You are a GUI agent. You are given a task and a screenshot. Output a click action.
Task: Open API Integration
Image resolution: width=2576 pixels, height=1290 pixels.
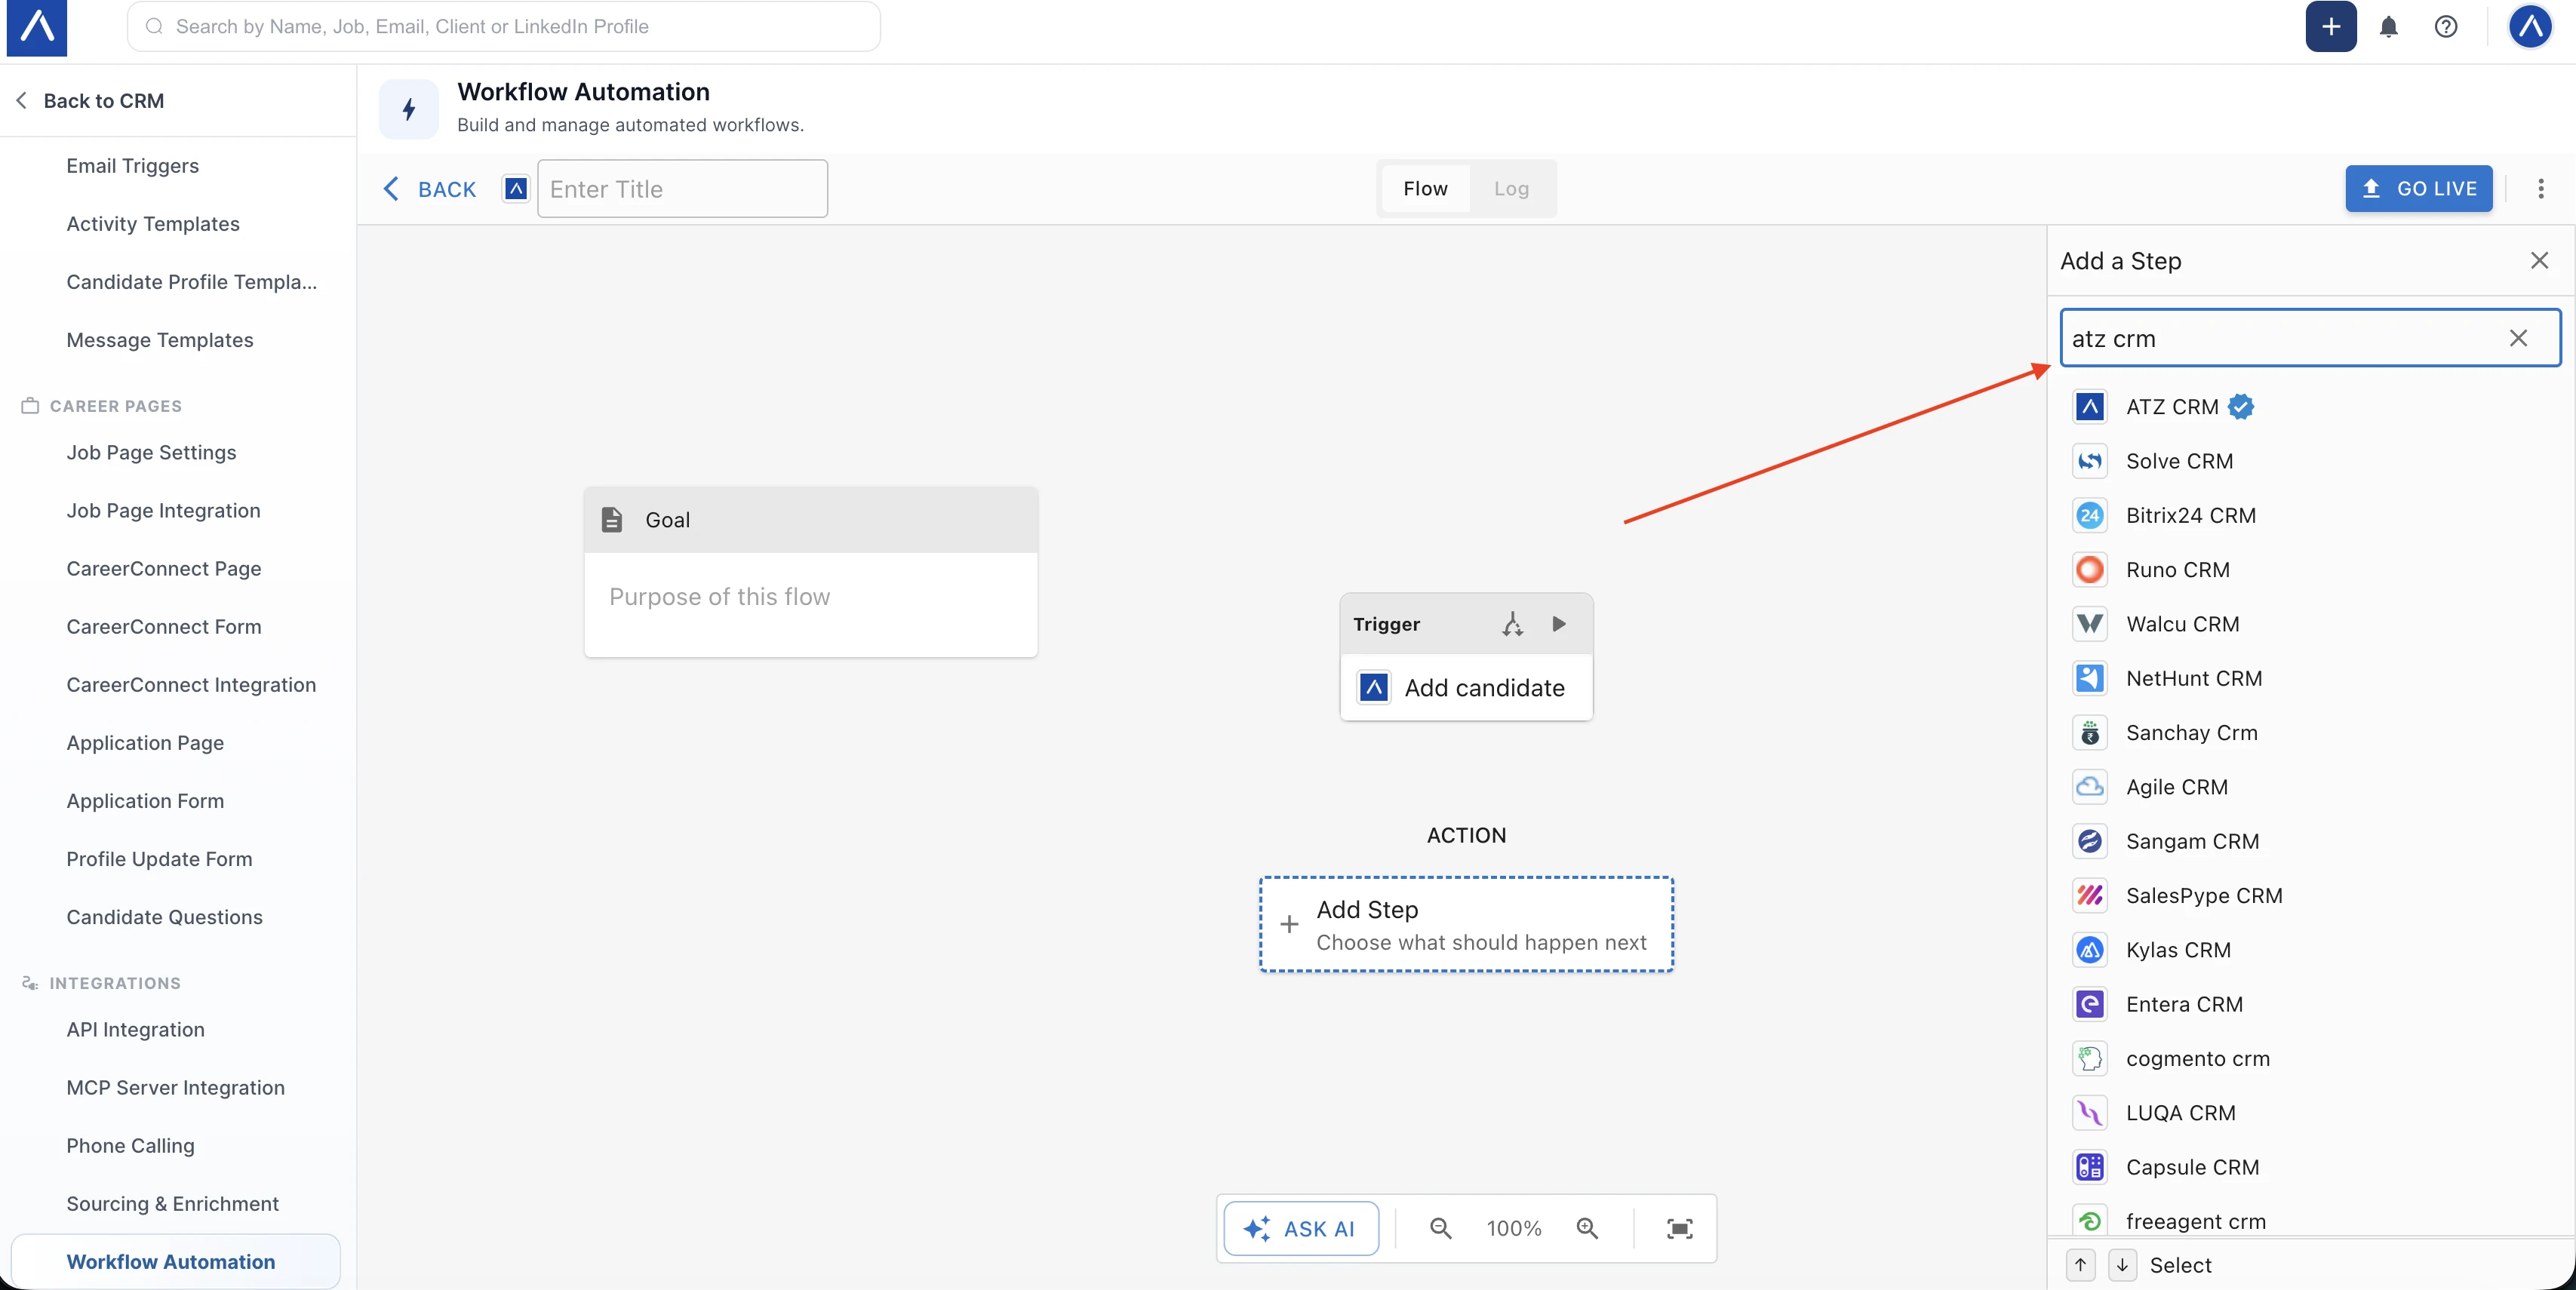tap(136, 1030)
